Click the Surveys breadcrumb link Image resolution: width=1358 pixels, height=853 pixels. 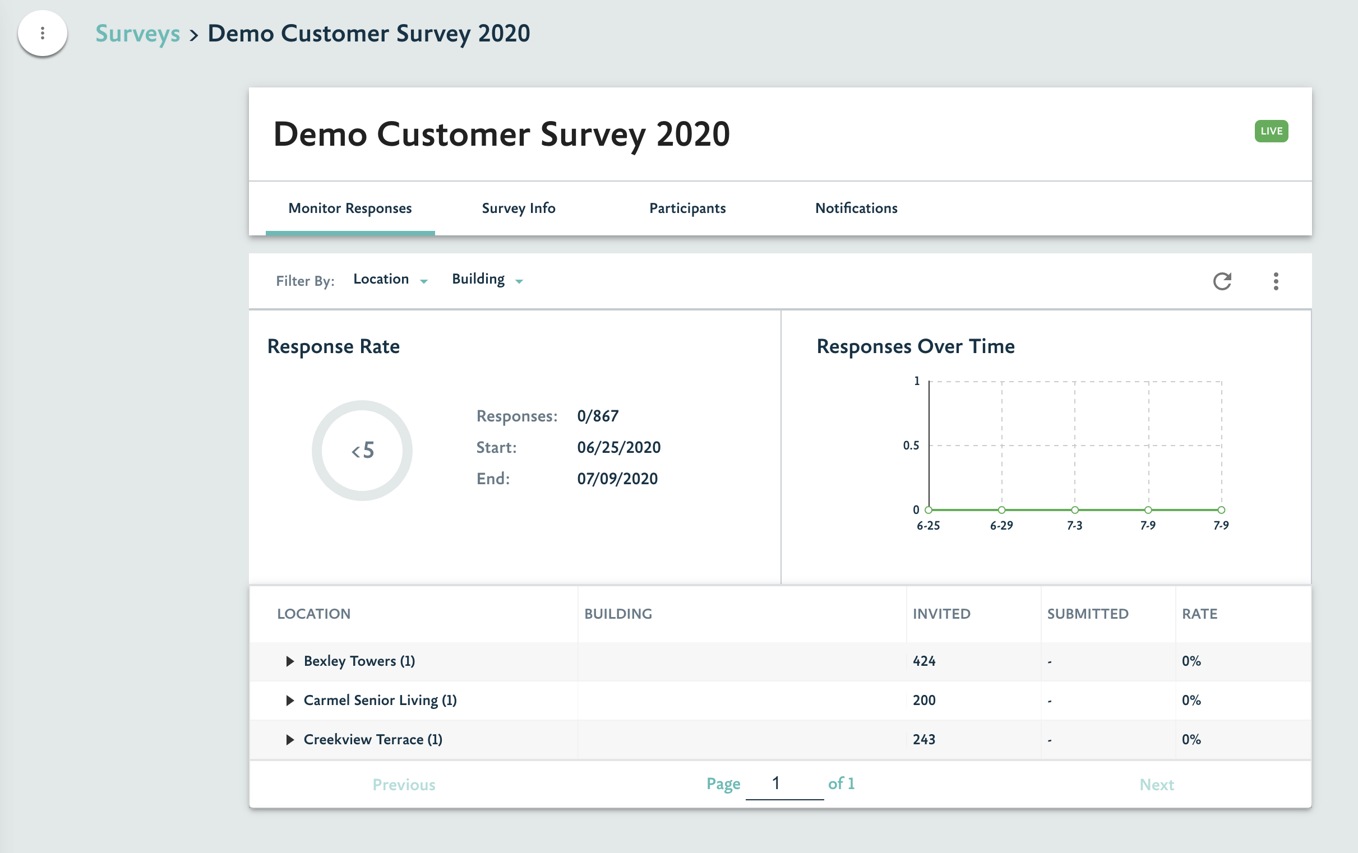click(x=137, y=33)
